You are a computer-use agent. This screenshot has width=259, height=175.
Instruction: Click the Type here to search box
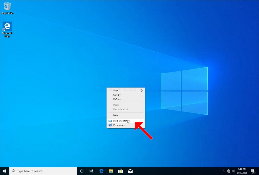(x=43, y=171)
